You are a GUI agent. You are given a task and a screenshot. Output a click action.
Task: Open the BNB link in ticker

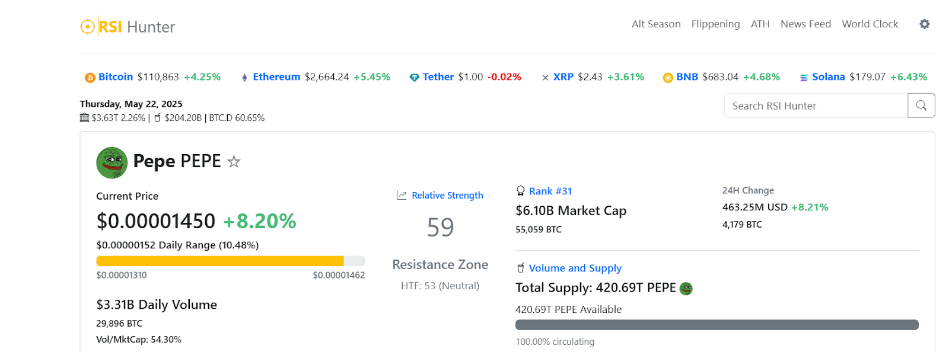687,77
